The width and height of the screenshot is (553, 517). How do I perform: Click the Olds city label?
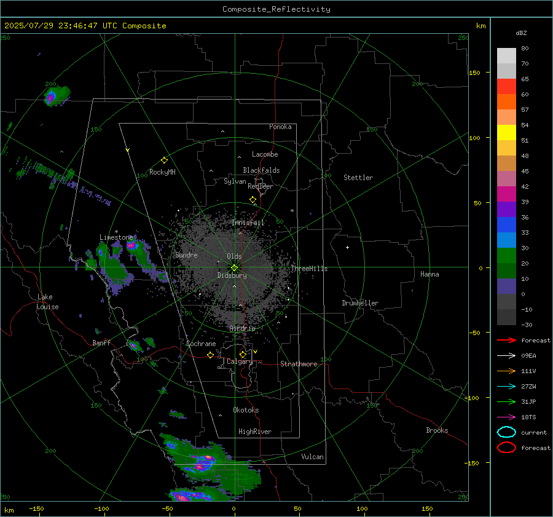click(x=234, y=256)
